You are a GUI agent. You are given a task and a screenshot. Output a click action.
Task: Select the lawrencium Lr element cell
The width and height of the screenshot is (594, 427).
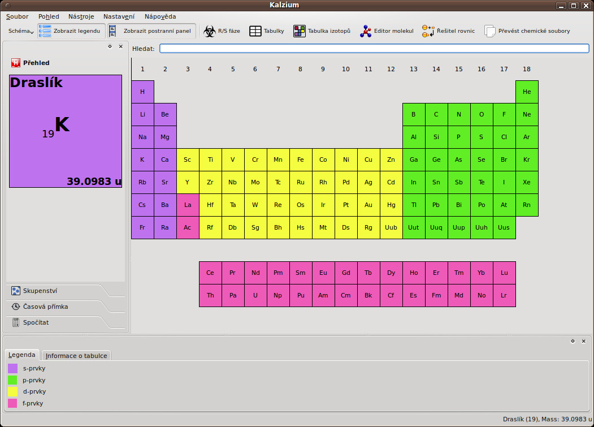coord(504,295)
